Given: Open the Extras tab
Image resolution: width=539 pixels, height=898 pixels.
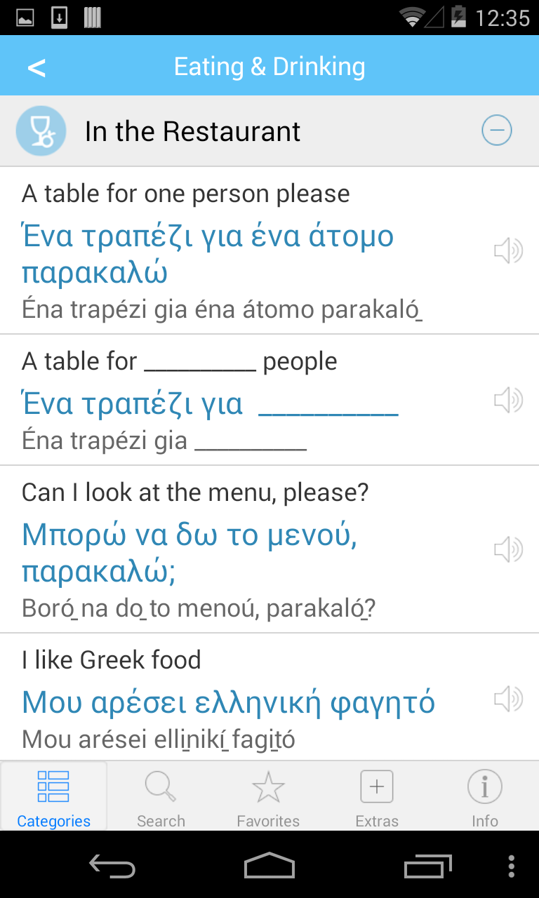Looking at the screenshot, I should pos(377,797).
